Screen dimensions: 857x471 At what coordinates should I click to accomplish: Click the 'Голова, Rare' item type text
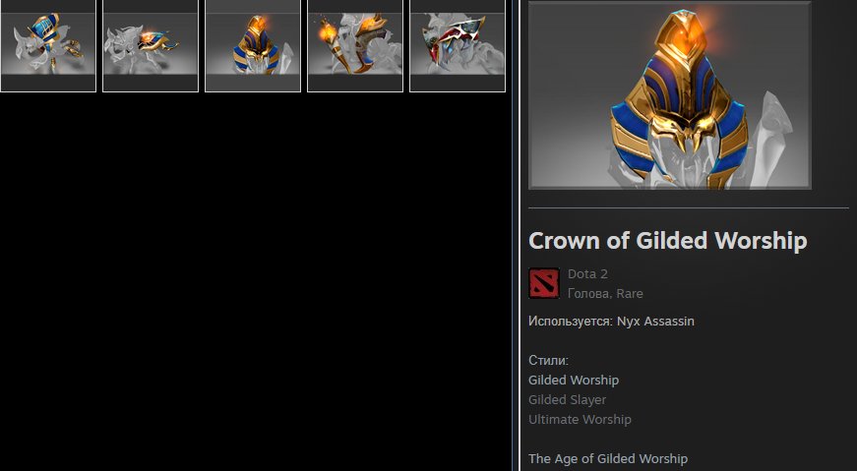click(x=605, y=293)
